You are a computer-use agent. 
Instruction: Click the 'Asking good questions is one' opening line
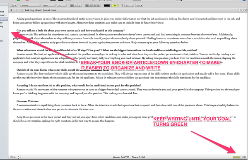pyautogui.click(x=128, y=19)
